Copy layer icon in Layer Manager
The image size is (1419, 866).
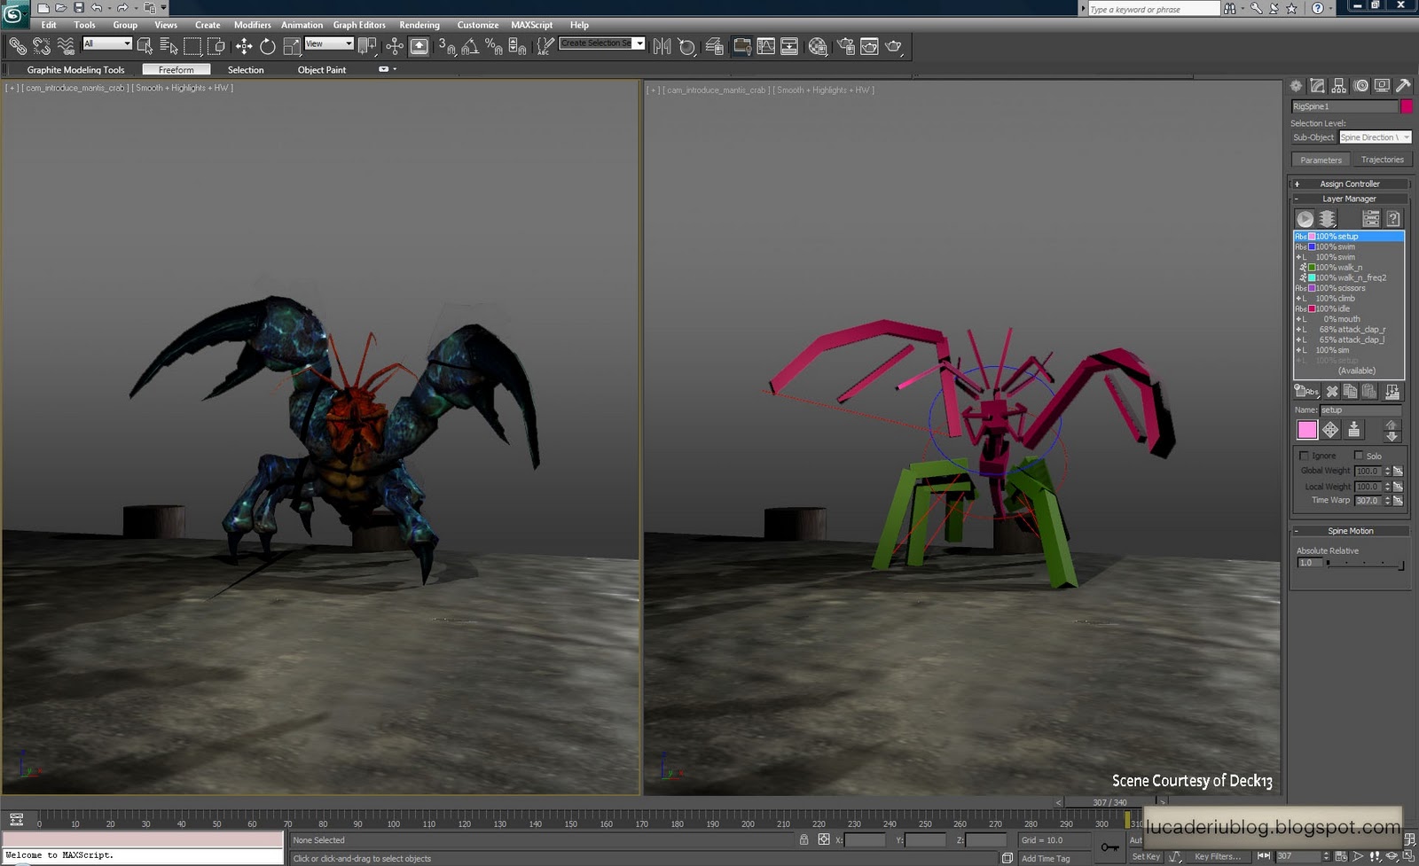coord(1350,391)
